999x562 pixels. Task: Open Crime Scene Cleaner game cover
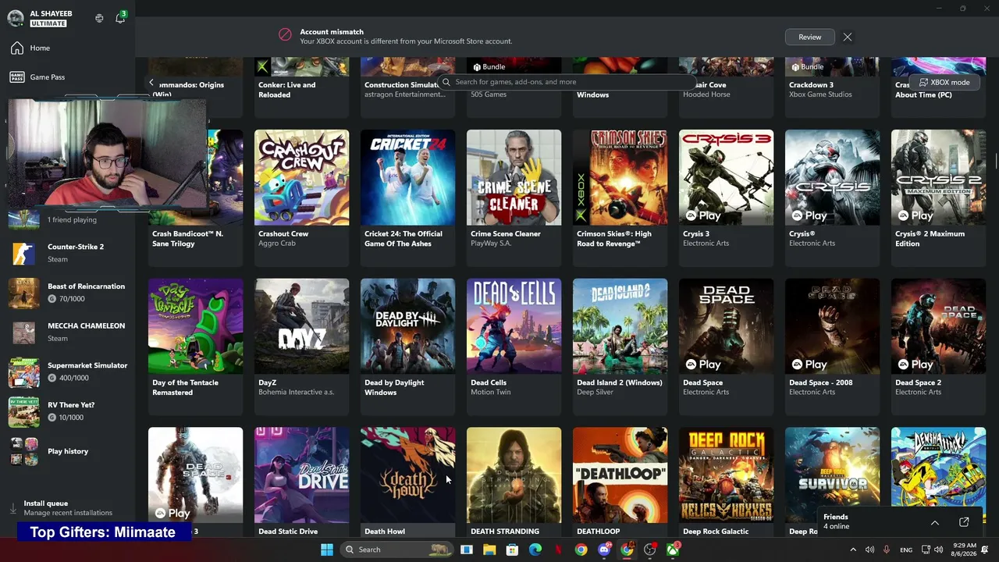(514, 177)
